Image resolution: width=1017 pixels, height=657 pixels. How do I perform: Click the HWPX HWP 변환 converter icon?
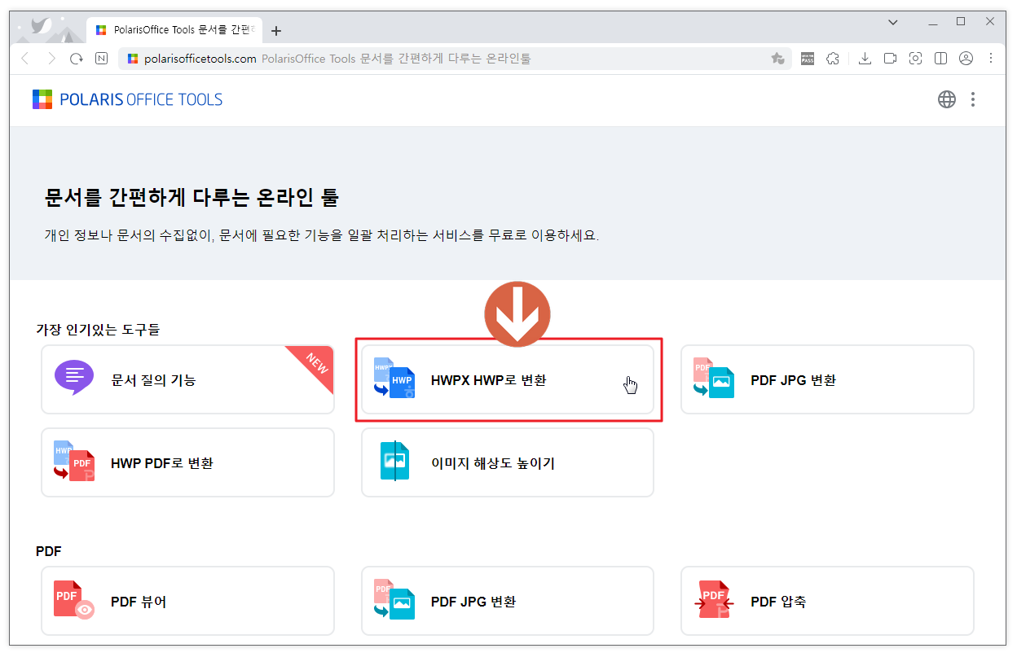point(394,379)
